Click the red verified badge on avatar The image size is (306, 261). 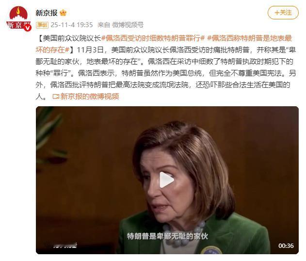tap(28, 28)
